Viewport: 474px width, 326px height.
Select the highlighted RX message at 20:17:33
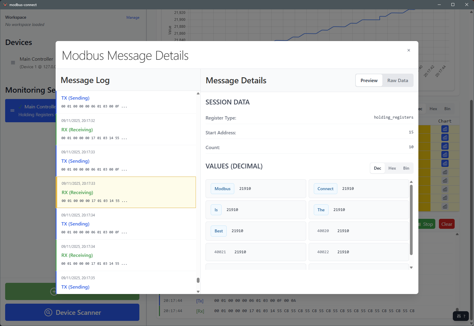click(x=126, y=192)
